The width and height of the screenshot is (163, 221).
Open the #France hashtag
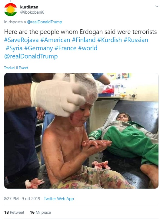pos(65,48)
